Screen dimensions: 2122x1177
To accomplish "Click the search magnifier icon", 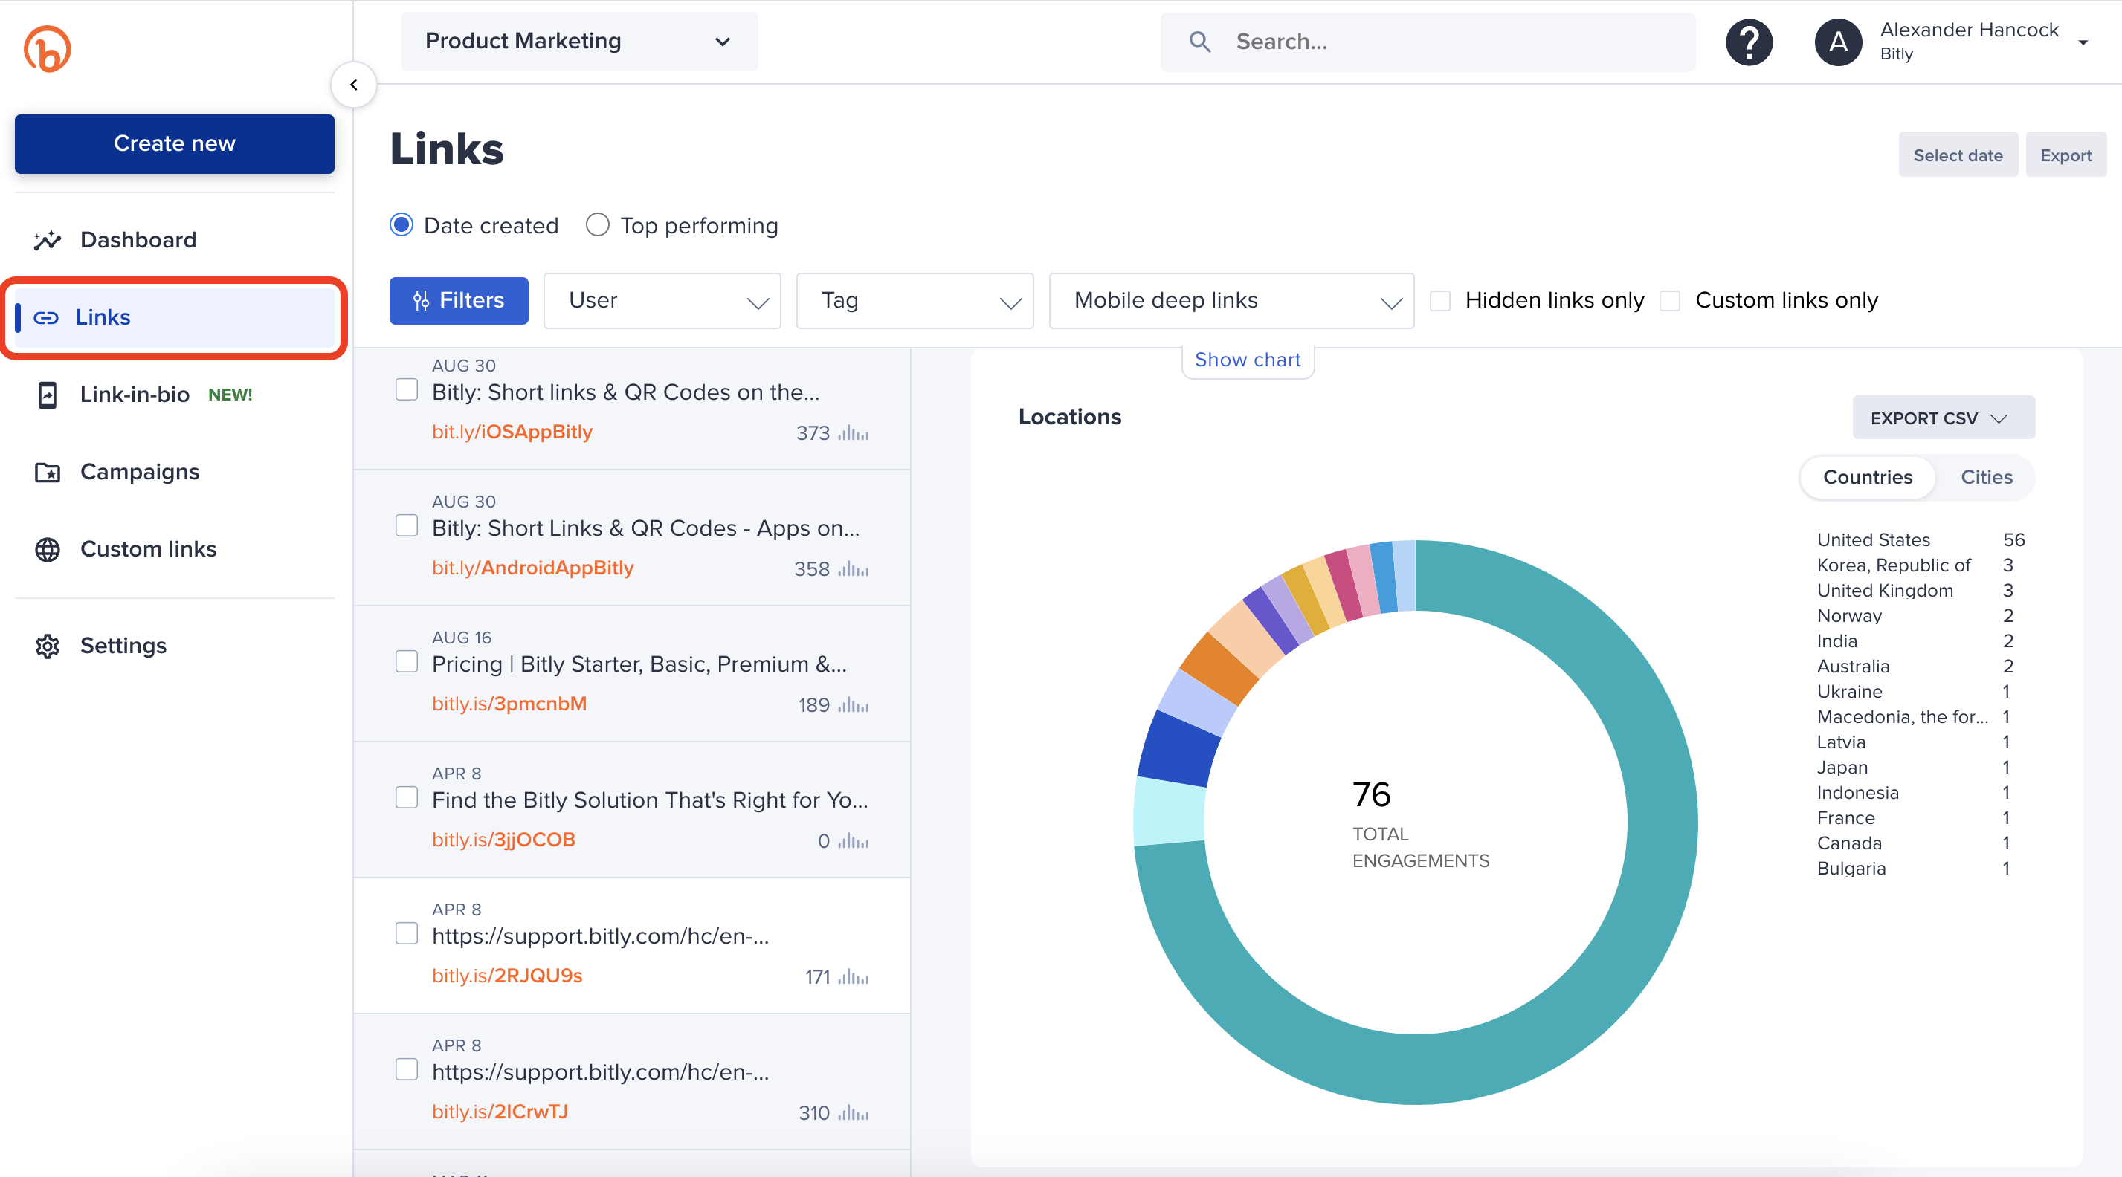I will tap(1199, 42).
